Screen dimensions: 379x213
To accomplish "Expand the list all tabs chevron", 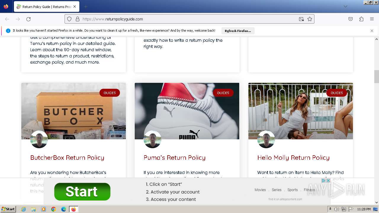I will click(x=345, y=7).
